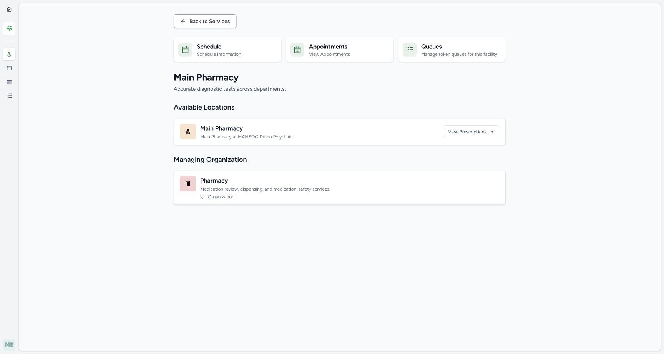Click the Managing Organization heading
Screen dimensions: 664x354
pos(210,160)
